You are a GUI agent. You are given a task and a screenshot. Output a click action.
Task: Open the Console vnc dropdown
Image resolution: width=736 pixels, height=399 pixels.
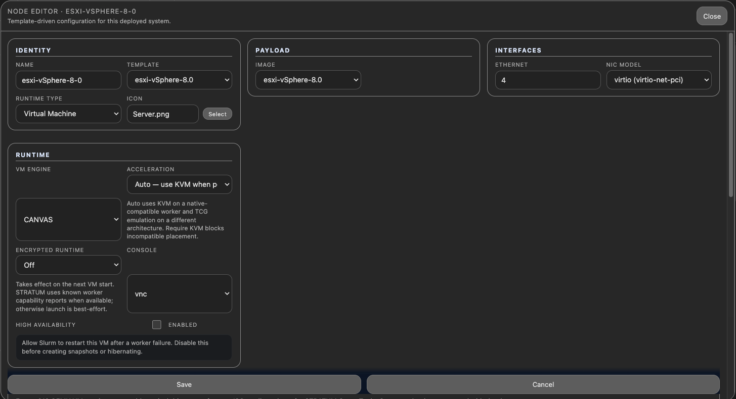click(180, 294)
